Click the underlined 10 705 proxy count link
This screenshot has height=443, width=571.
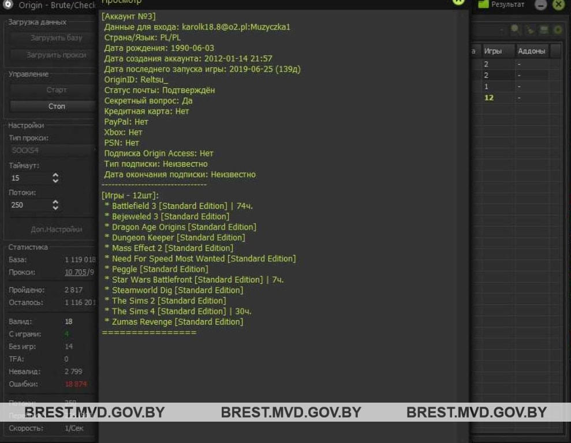click(76, 272)
